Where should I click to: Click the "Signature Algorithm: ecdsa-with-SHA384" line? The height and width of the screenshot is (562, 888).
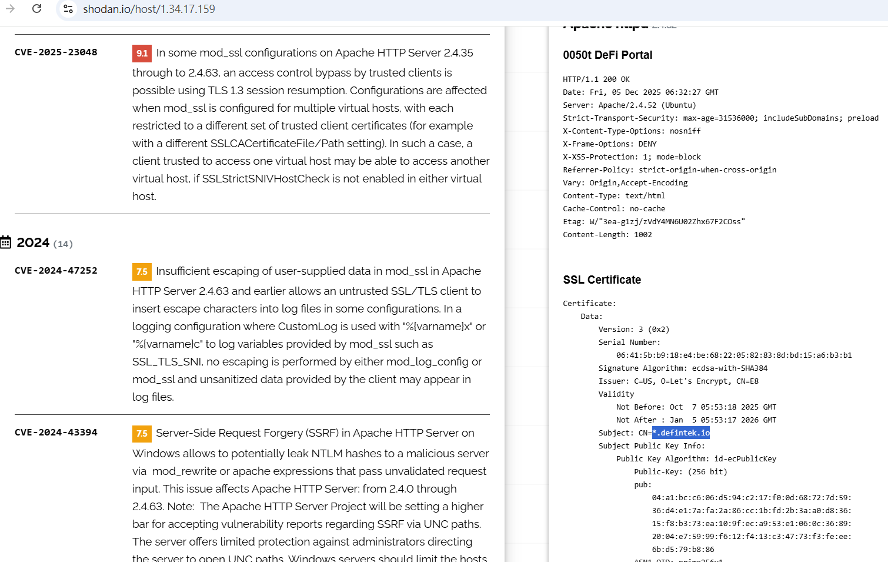[x=683, y=368]
